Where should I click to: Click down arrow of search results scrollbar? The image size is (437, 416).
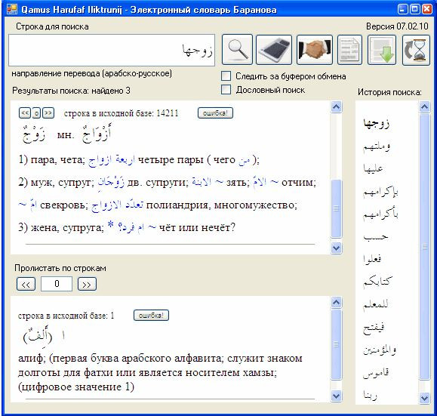pos(336,248)
